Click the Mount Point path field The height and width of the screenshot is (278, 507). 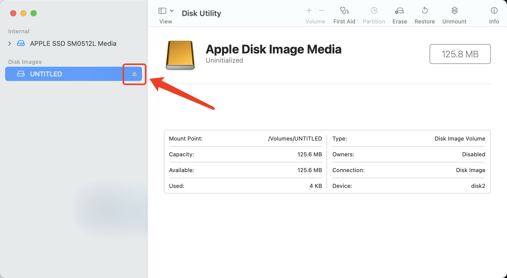(294, 139)
